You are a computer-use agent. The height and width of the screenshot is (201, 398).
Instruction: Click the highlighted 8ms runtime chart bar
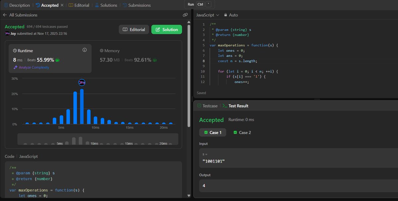tap(82, 106)
